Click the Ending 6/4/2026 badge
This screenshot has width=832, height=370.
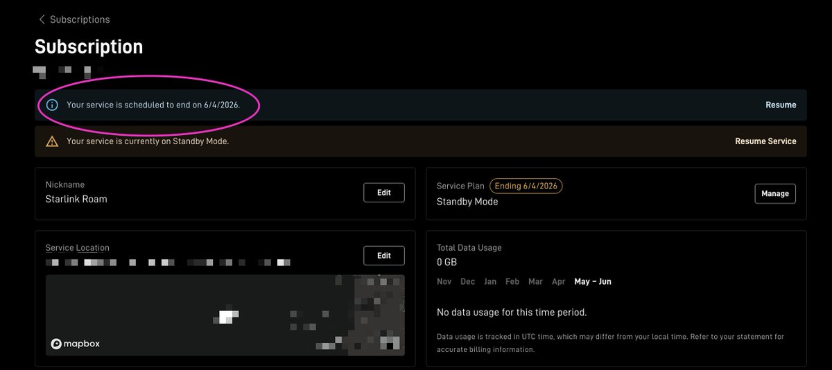(x=526, y=186)
